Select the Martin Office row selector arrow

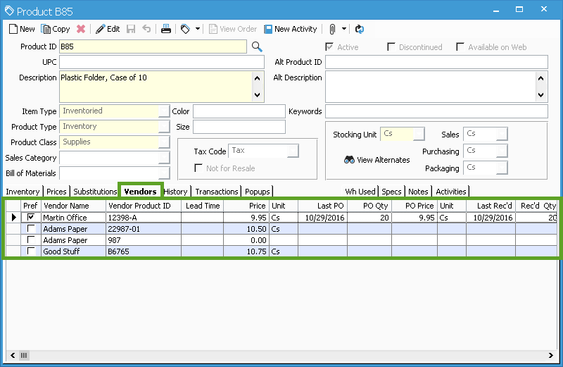coord(13,217)
